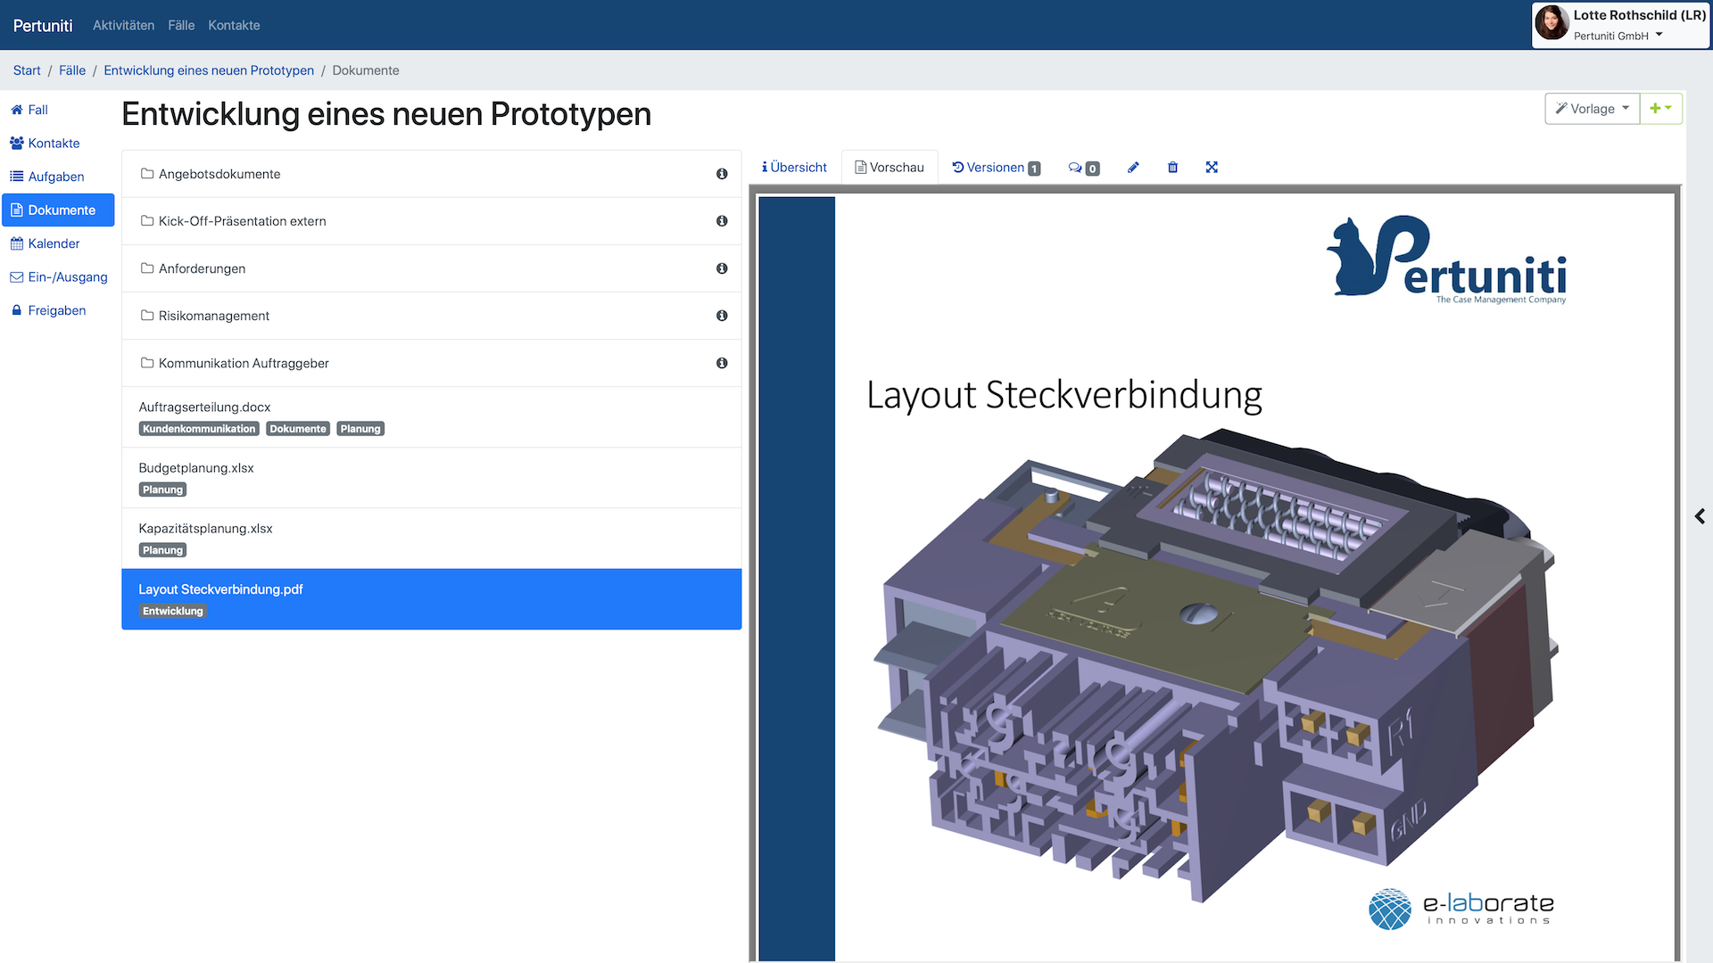Click the Kundenkommunikation tag on Auftragserteilung.docx

pyautogui.click(x=199, y=429)
